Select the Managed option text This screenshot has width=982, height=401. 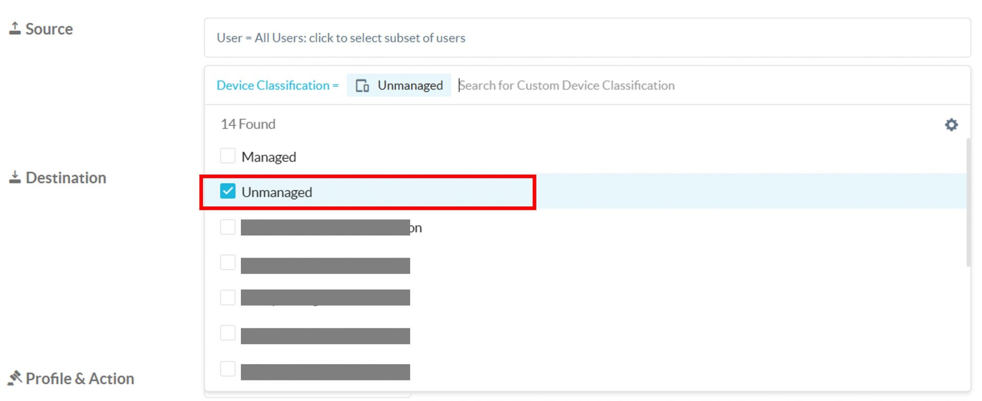[x=269, y=157]
